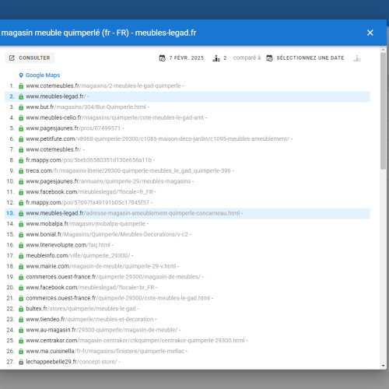389x389 pixels.
Task: Open the www.but.fr Quimperle result
Action: point(86,107)
